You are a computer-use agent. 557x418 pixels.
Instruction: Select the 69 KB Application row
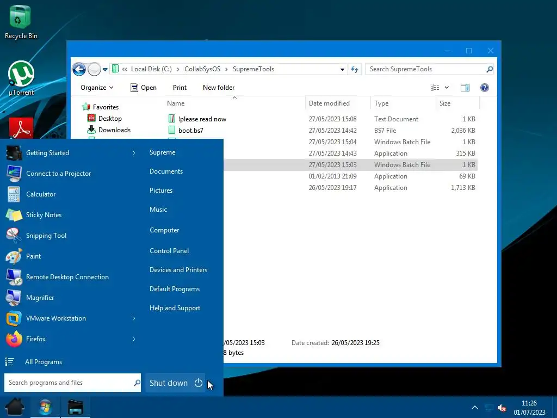tap(350, 176)
